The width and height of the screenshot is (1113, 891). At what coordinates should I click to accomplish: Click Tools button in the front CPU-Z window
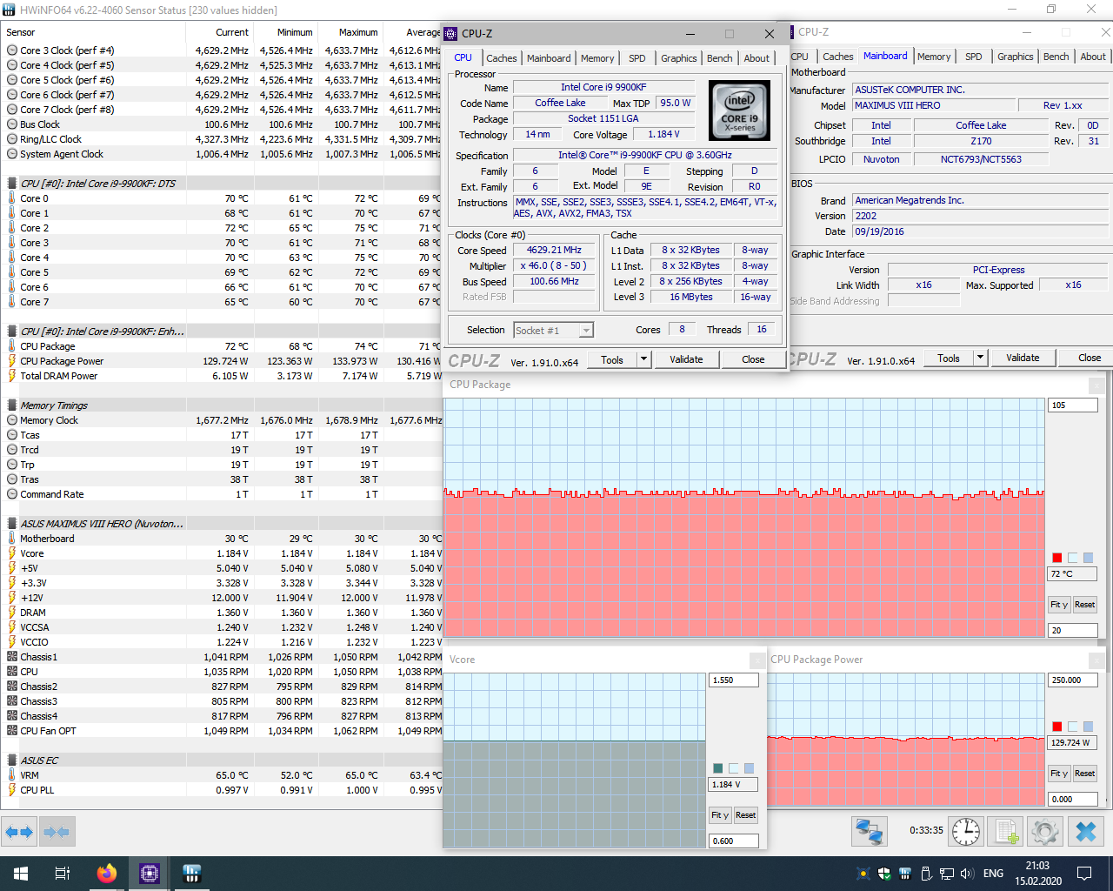coord(612,359)
